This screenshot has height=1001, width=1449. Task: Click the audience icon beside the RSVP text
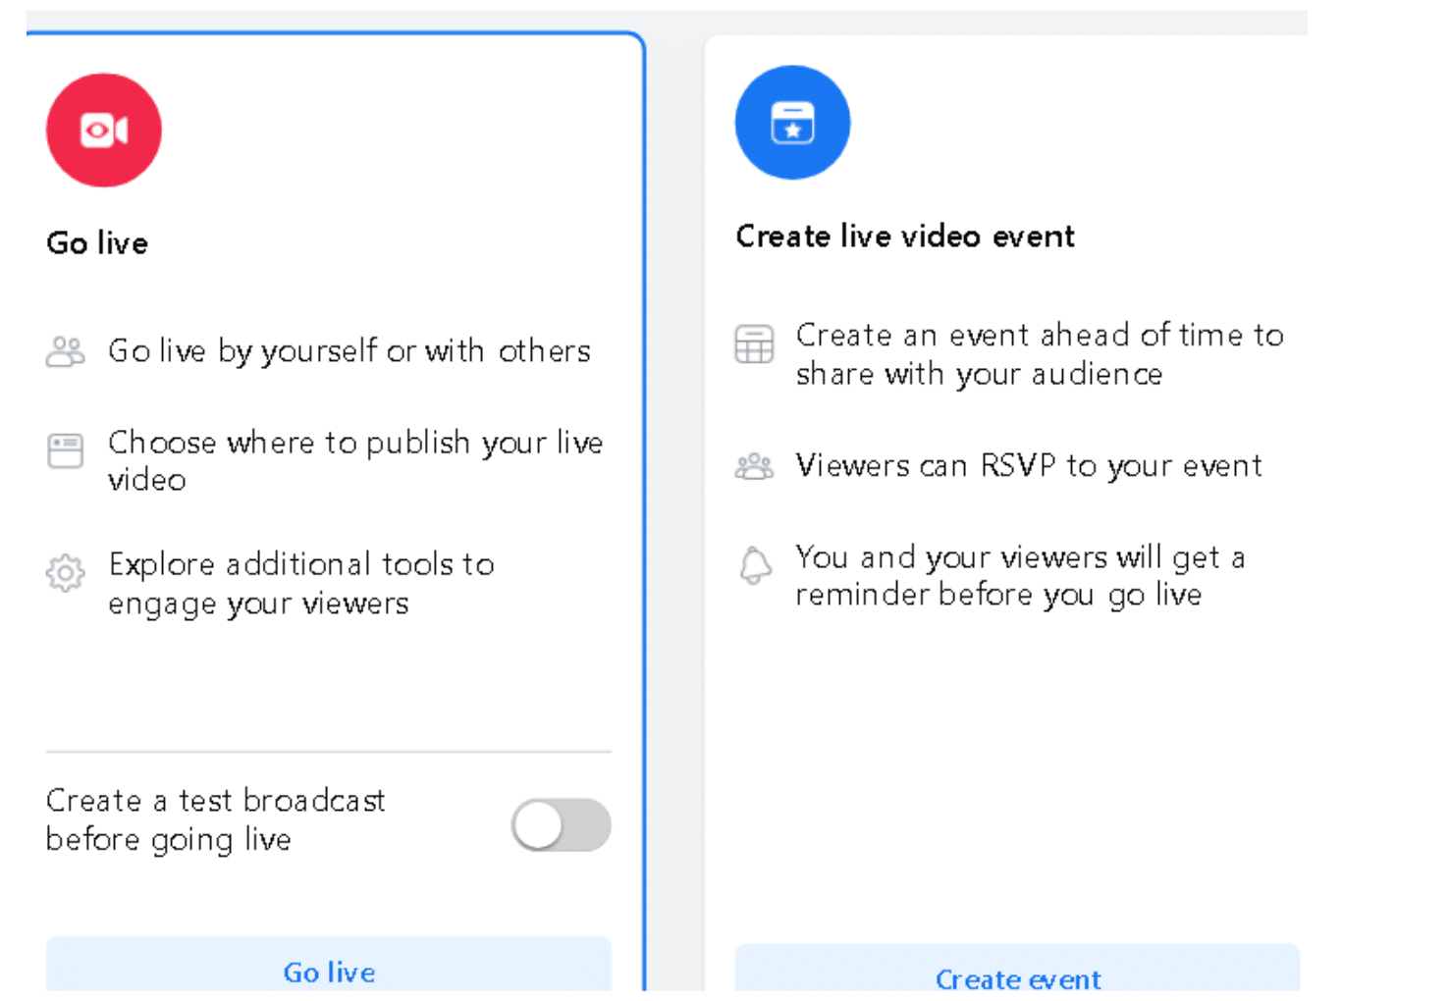(754, 466)
